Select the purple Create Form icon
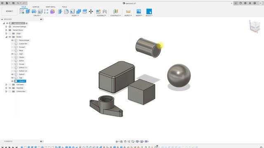 click(x=52, y=12)
